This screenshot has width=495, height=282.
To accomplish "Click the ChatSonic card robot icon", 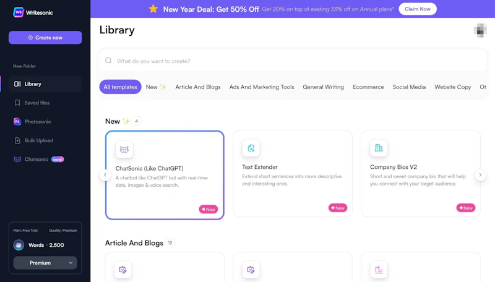I will click(124, 149).
